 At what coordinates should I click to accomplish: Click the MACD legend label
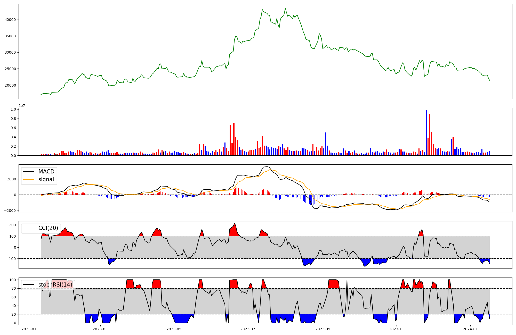coord(46,172)
